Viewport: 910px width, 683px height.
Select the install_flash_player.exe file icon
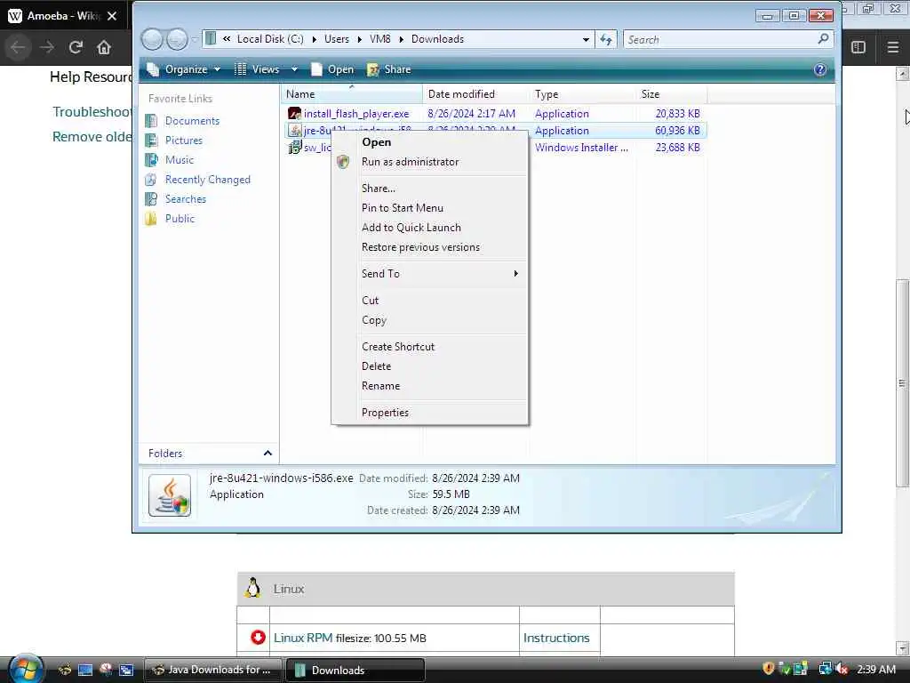coord(294,114)
